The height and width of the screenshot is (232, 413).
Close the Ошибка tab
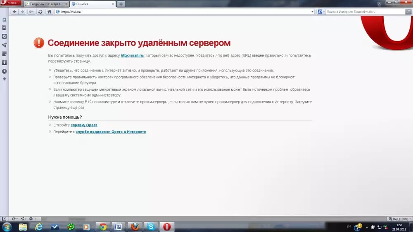pos(112,4)
